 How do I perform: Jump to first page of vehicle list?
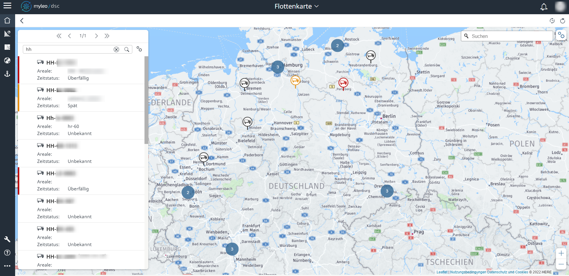click(x=59, y=36)
